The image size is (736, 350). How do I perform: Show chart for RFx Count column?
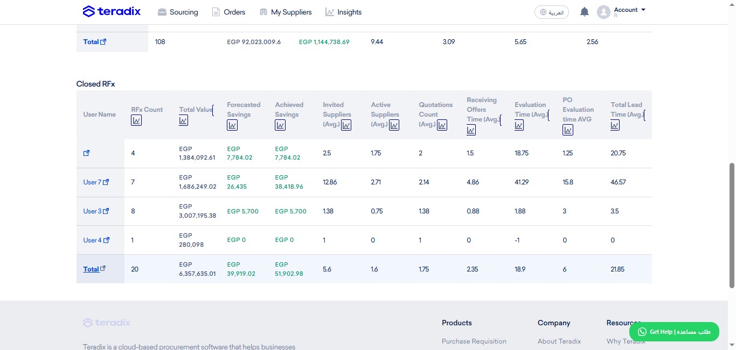coord(136,120)
